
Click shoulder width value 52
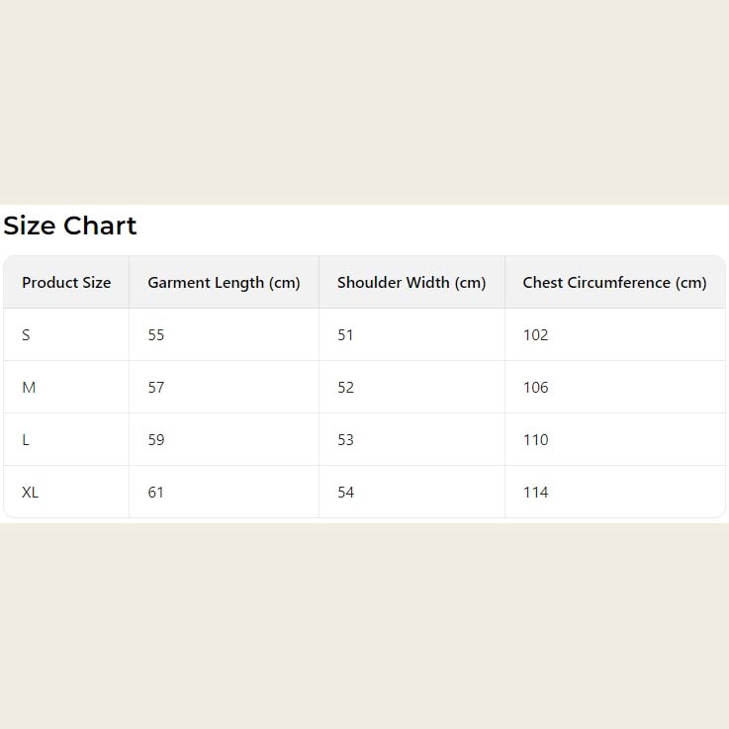pos(345,388)
